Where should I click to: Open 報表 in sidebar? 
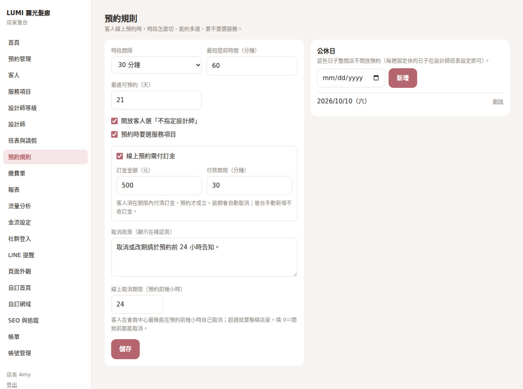[45, 190]
